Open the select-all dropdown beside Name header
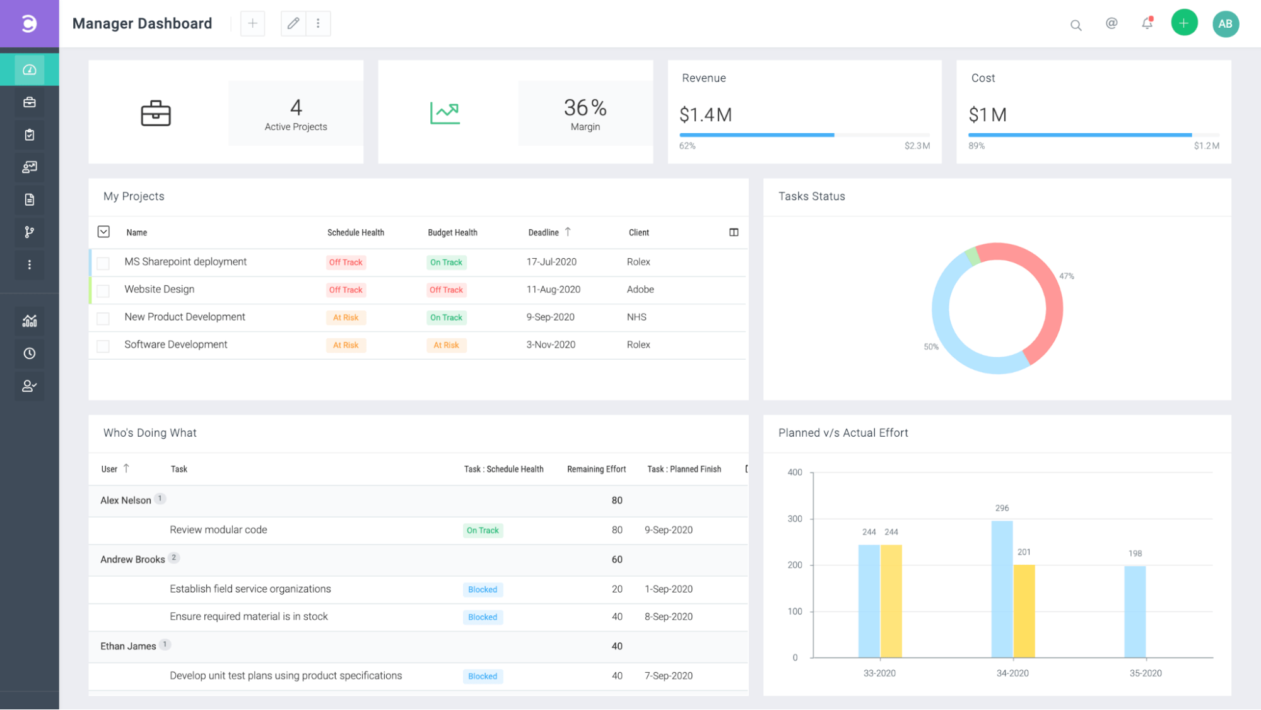This screenshot has width=1261, height=710. (104, 232)
